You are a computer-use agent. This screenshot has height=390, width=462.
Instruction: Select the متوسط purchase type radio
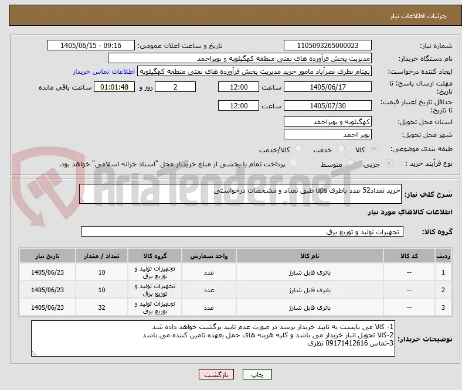point(351,163)
